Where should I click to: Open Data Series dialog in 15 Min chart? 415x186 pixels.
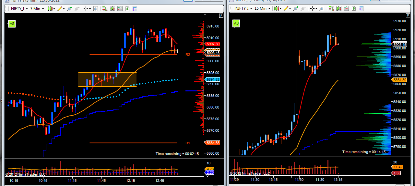[339, 8]
